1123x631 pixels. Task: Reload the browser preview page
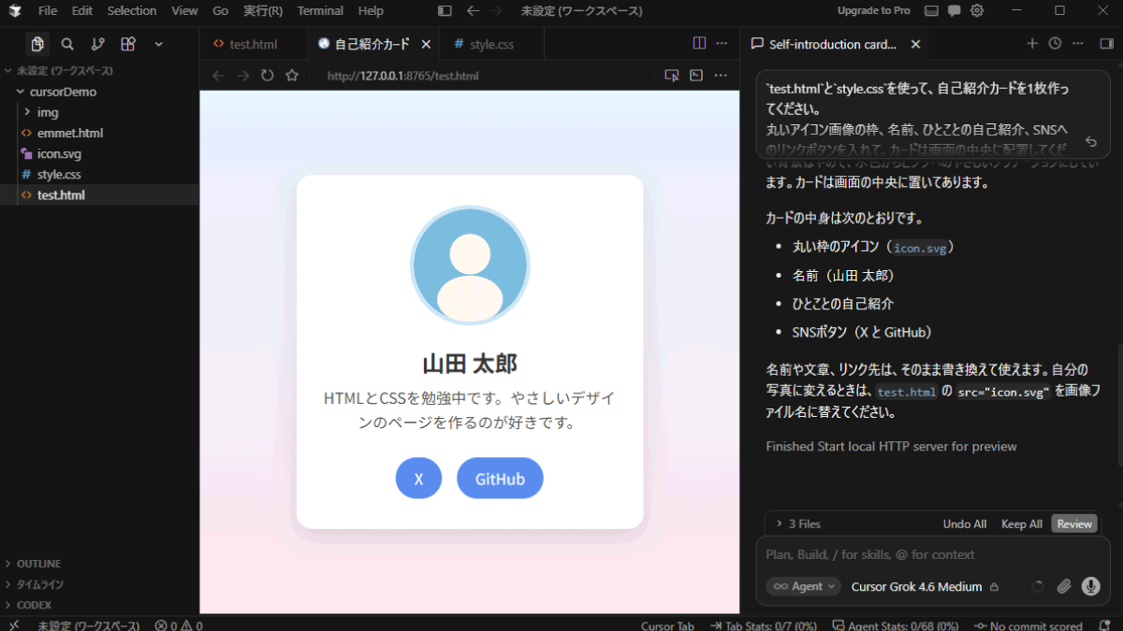[267, 76]
